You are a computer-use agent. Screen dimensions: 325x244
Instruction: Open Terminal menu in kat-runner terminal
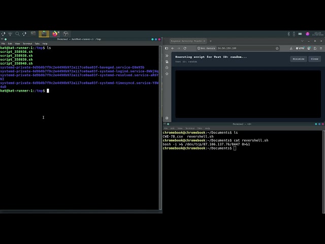coord(27,44)
